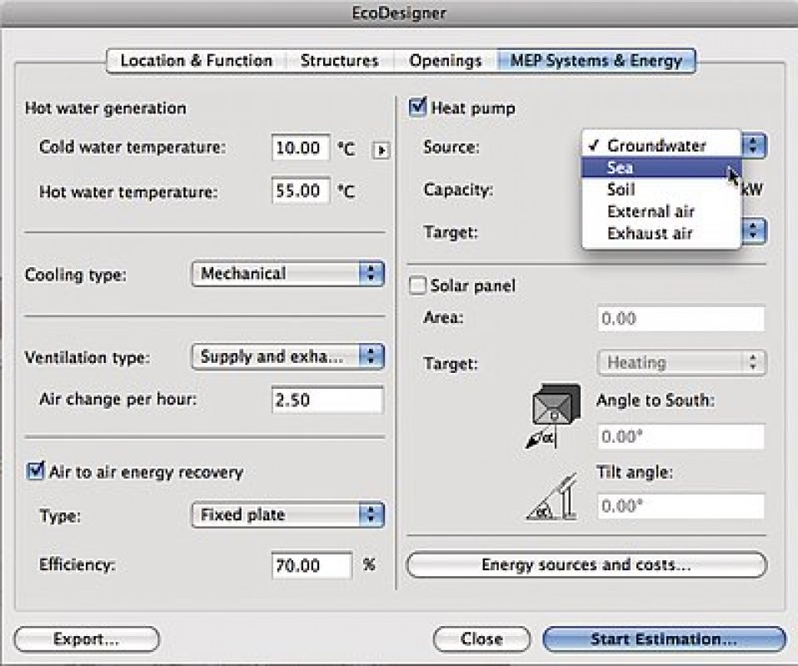Enable the Solar panel checkbox
The image size is (798, 666).
tap(417, 286)
